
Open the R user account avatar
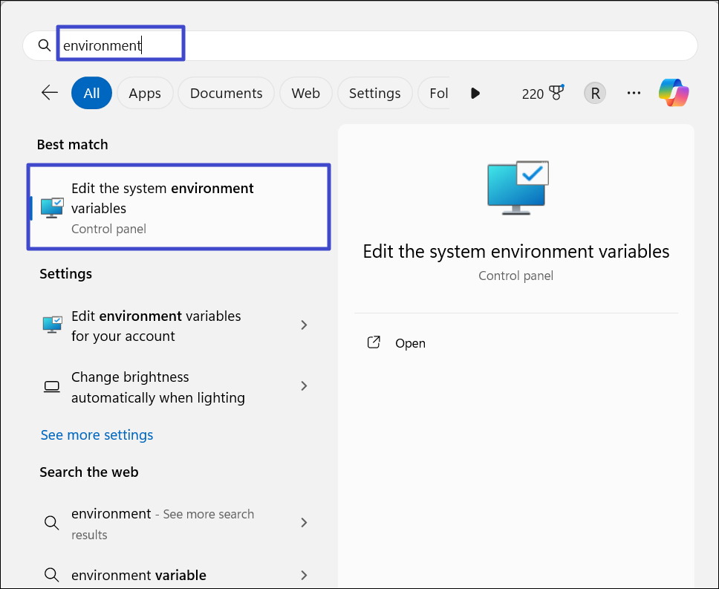[x=594, y=93]
